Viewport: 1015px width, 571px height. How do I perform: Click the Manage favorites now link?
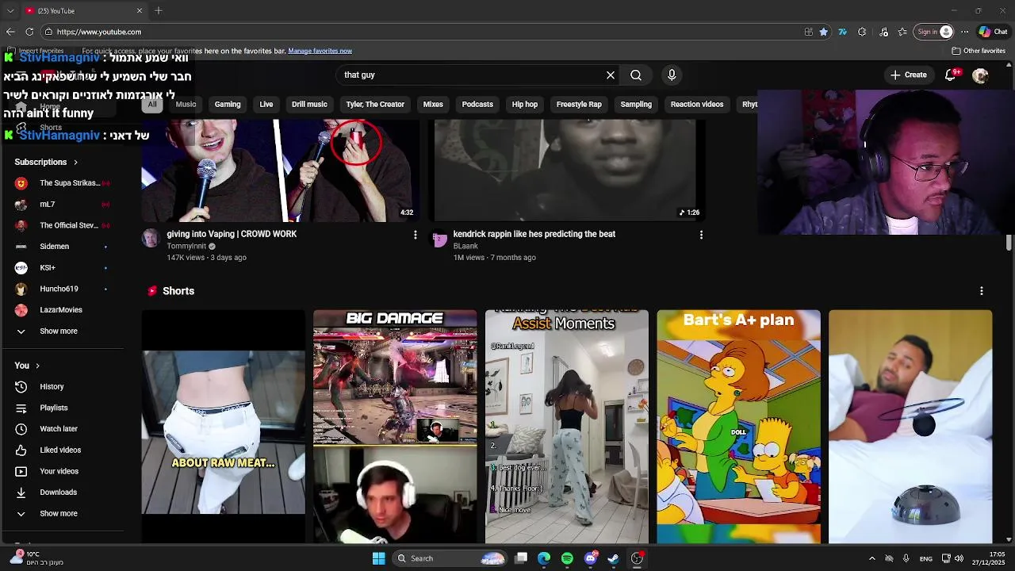[320, 51]
